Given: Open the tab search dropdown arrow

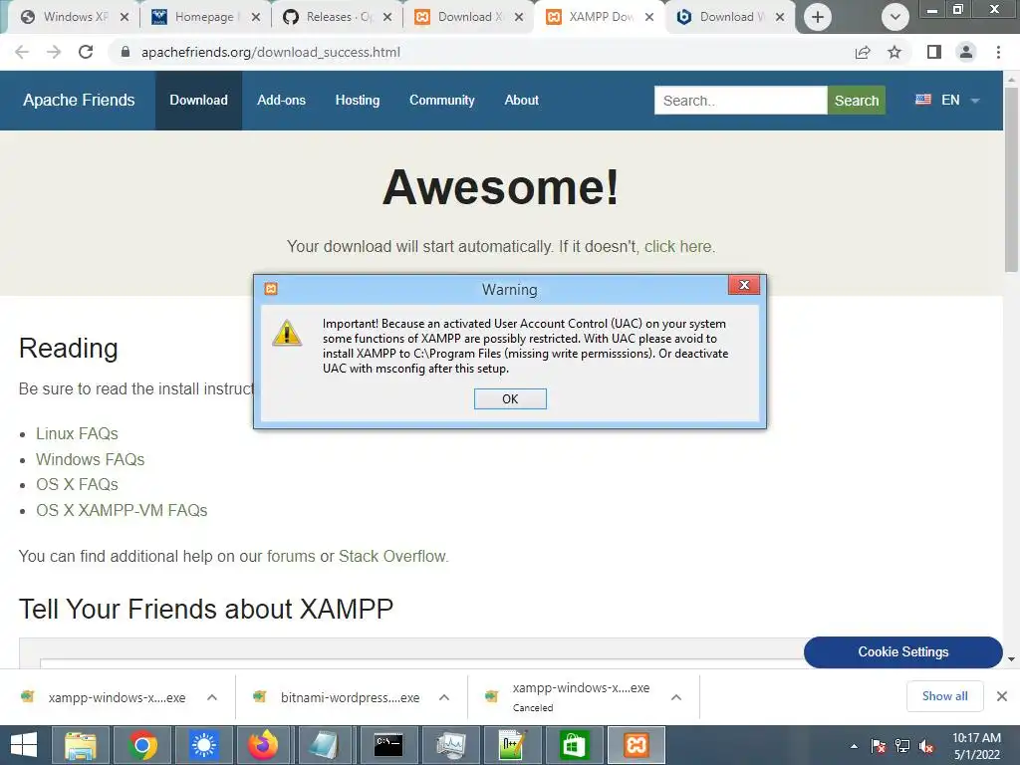Looking at the screenshot, I should [895, 17].
